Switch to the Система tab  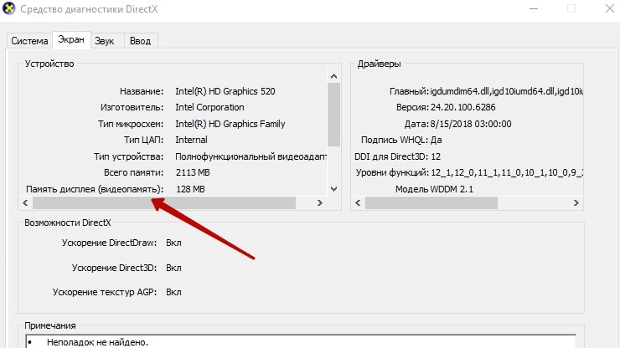click(29, 41)
